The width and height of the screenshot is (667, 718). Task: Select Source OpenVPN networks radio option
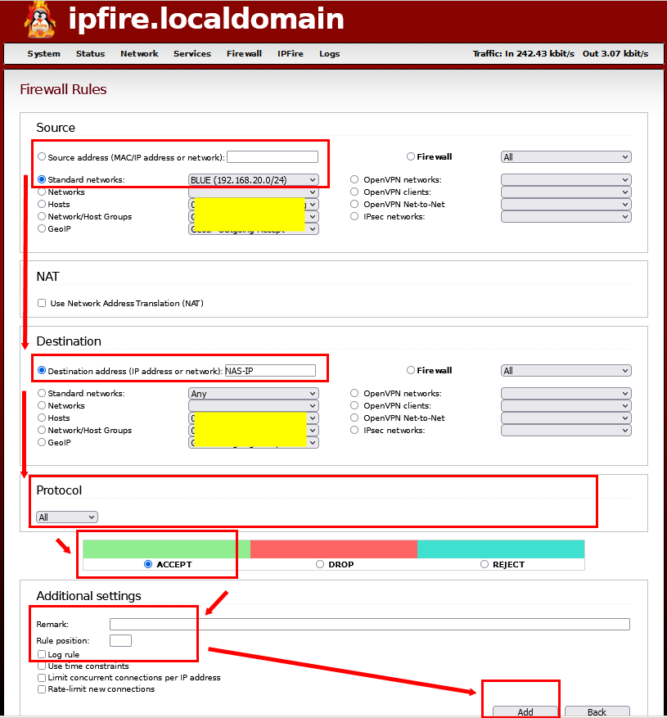point(354,179)
